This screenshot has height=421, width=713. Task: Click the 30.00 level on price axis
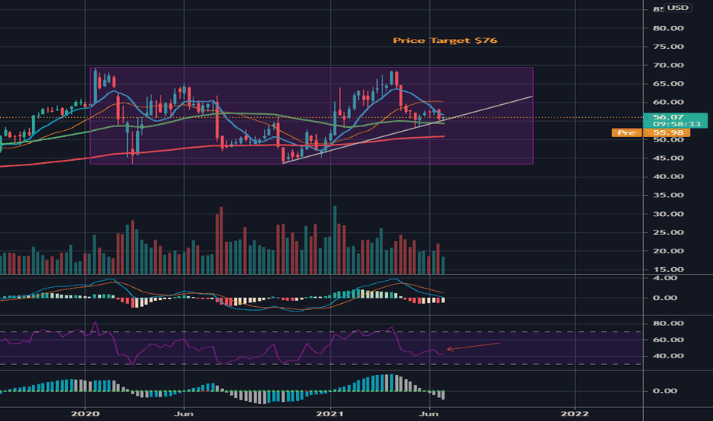tap(668, 214)
